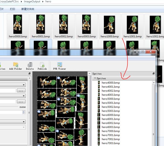Click 打印 in Explorer toolbar
The width and height of the screenshot is (164, 146).
(12, 9)
